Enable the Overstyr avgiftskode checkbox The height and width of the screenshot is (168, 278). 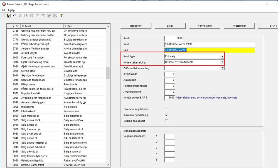click(x=166, y=109)
